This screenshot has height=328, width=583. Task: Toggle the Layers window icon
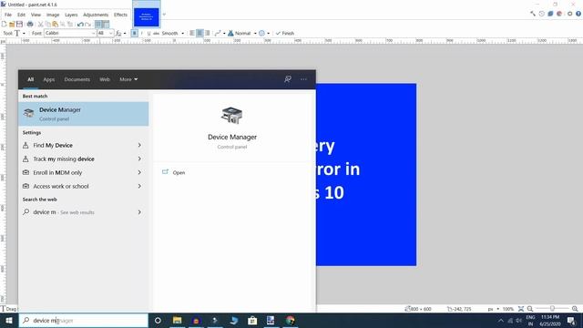pos(550,14)
